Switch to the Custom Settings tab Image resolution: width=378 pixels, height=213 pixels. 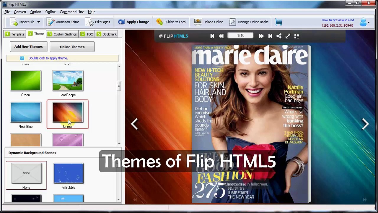[62, 34]
